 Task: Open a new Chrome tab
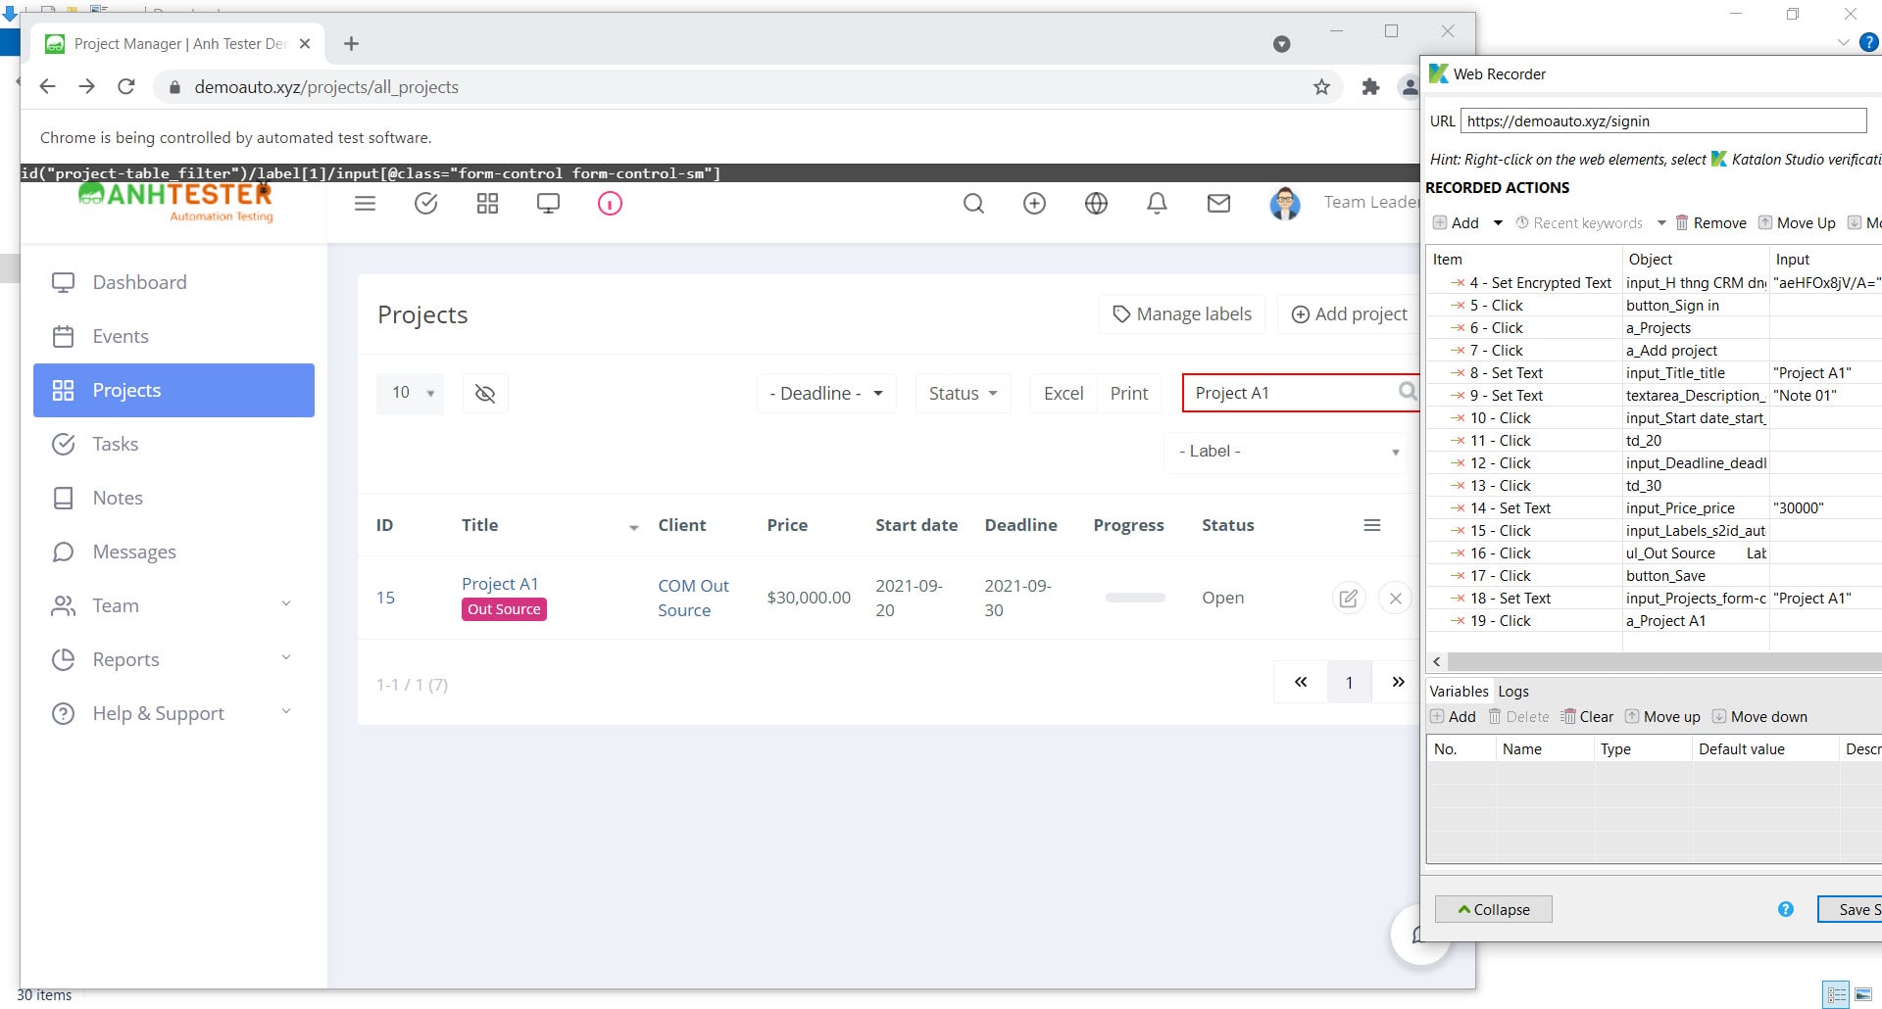click(351, 43)
